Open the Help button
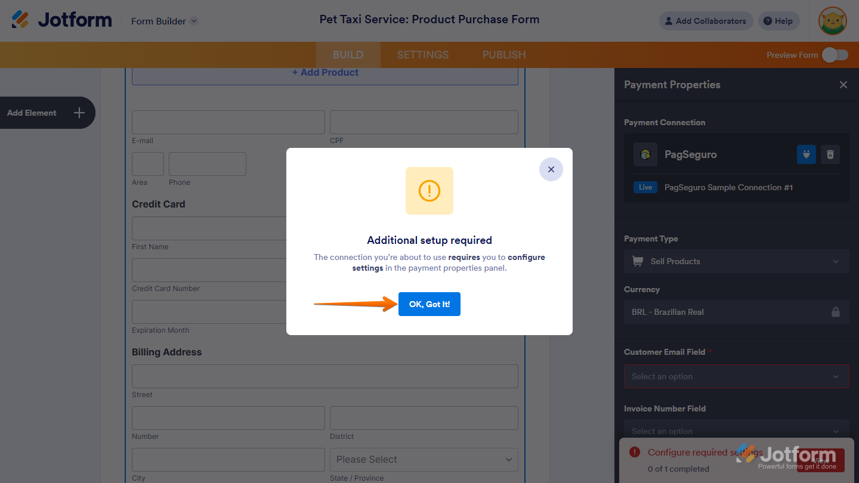859x483 pixels. tap(778, 21)
